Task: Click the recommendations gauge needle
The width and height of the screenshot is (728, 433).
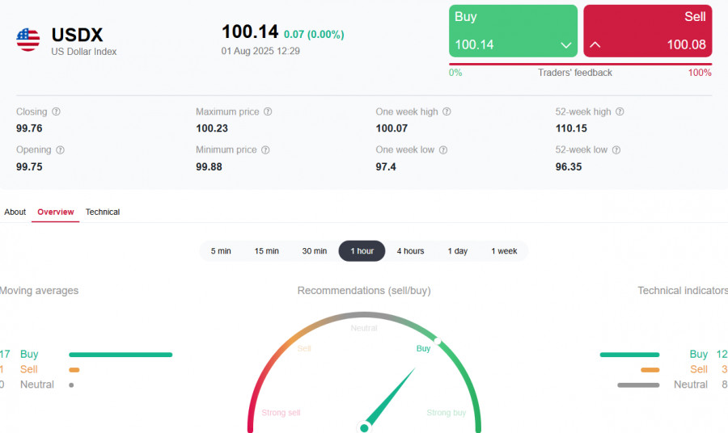Action: click(x=389, y=397)
